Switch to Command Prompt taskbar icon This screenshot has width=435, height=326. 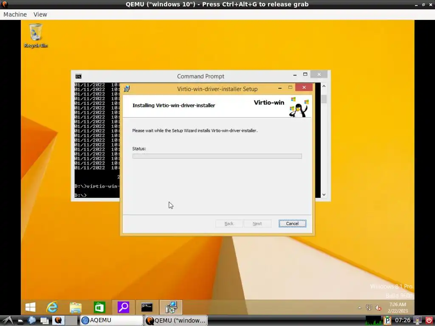click(147, 307)
